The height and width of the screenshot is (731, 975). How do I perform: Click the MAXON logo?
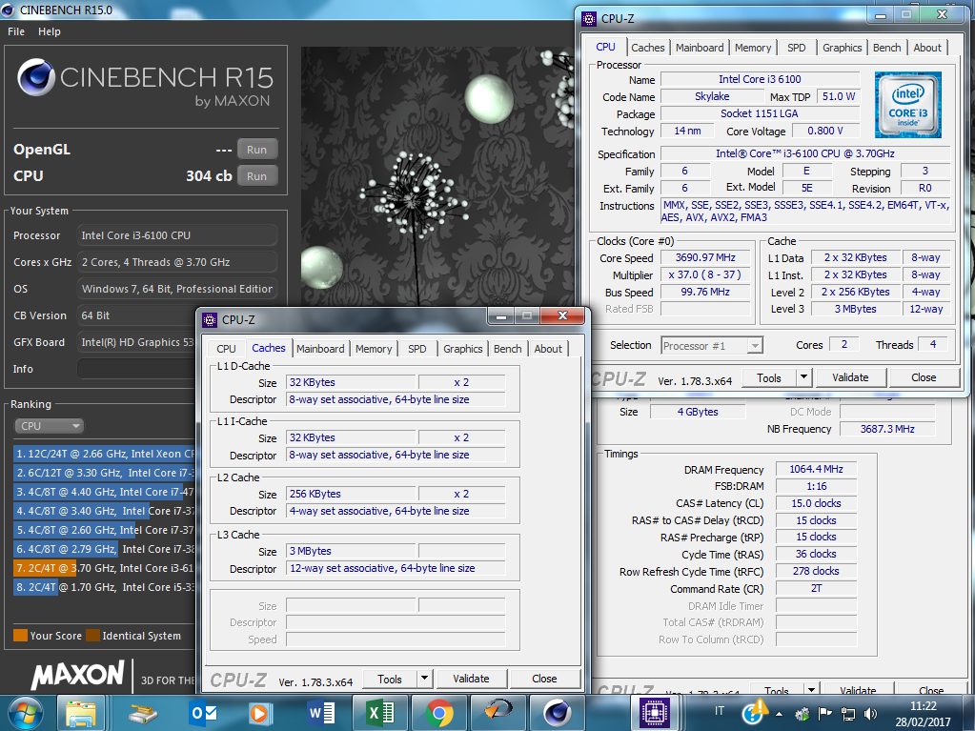(x=78, y=676)
